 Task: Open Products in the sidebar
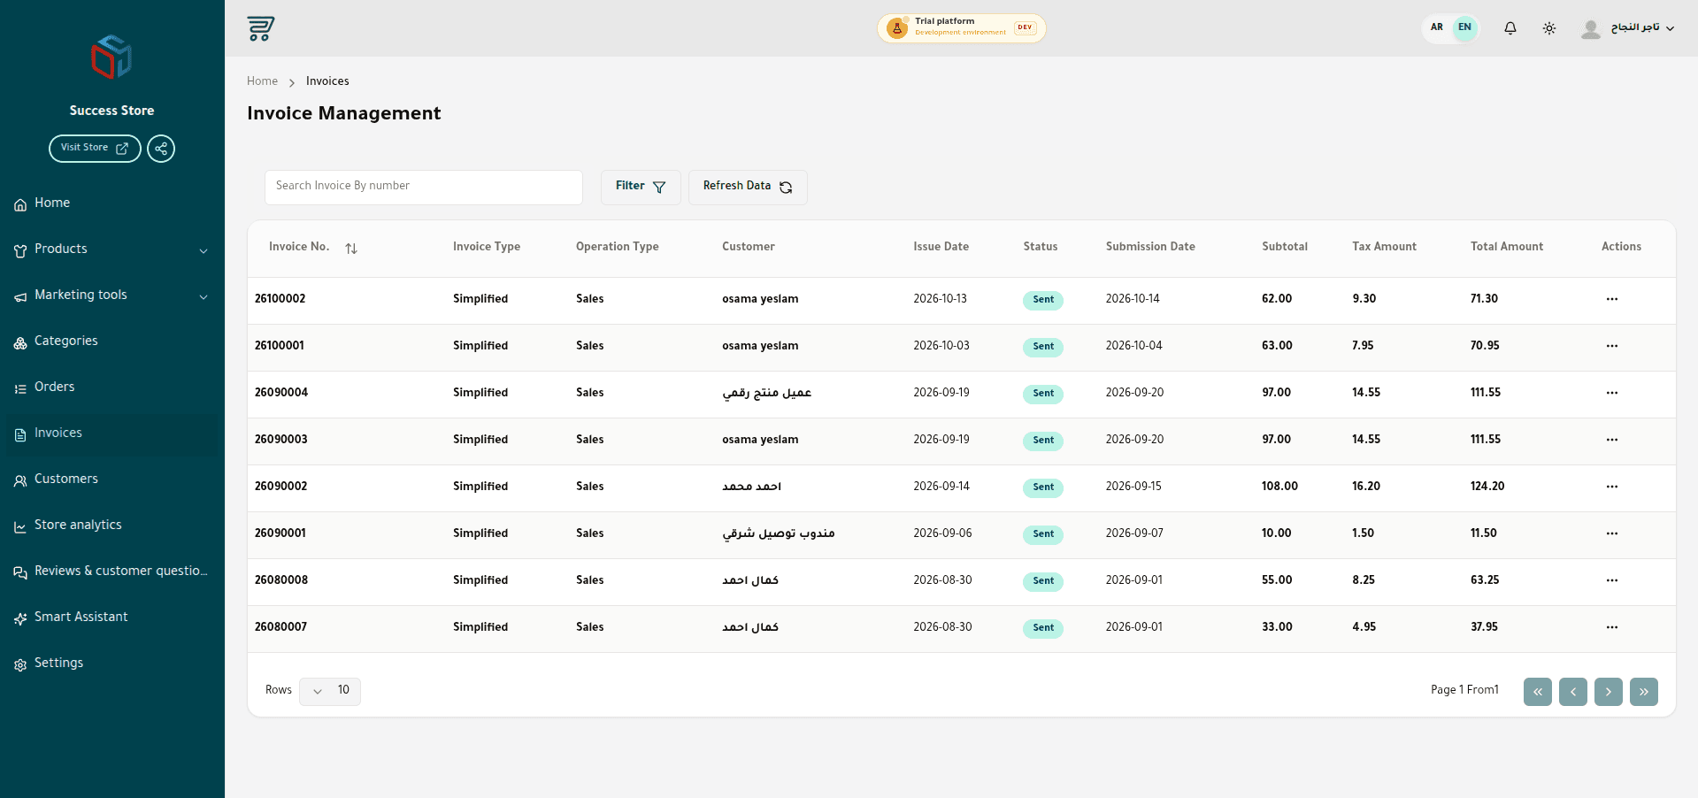tap(111, 249)
